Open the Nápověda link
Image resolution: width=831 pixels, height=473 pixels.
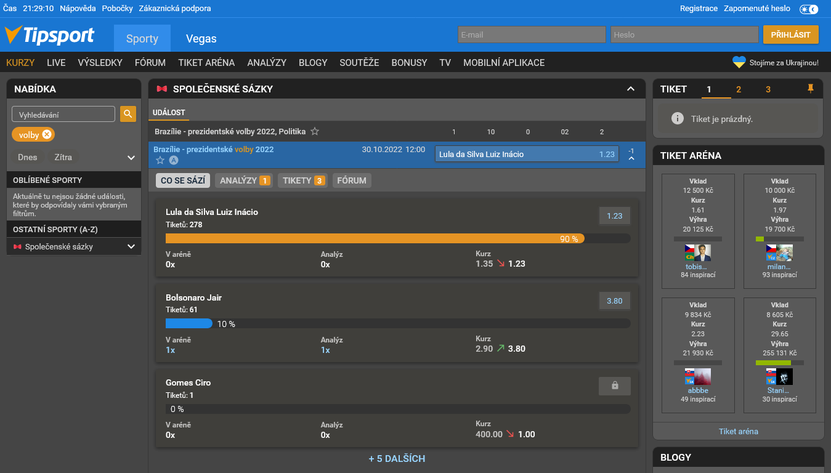pos(78,9)
